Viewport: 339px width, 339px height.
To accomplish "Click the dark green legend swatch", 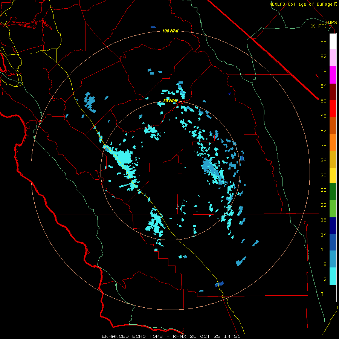I will click(x=333, y=192).
